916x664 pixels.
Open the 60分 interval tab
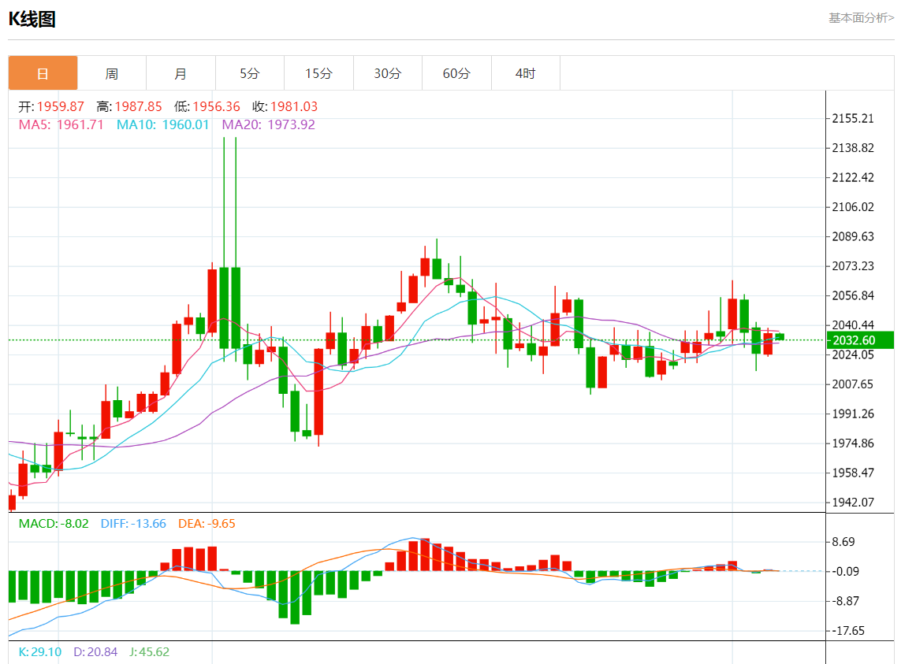(x=456, y=73)
